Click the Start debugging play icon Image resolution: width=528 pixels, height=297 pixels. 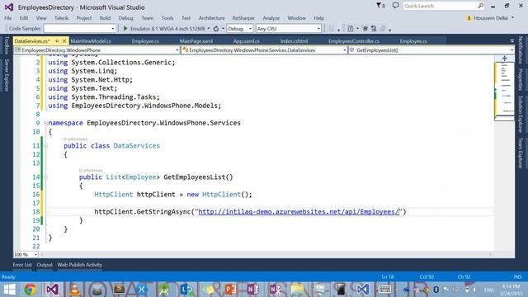[x=125, y=29]
